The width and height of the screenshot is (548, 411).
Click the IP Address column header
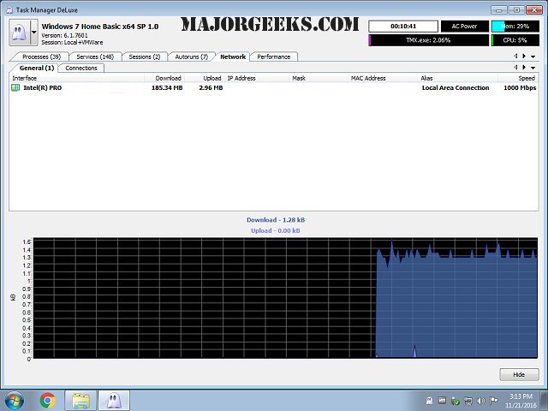(x=257, y=78)
